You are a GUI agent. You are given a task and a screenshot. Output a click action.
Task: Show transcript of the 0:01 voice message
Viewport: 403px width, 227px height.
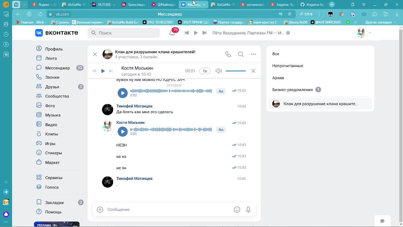[221, 130]
